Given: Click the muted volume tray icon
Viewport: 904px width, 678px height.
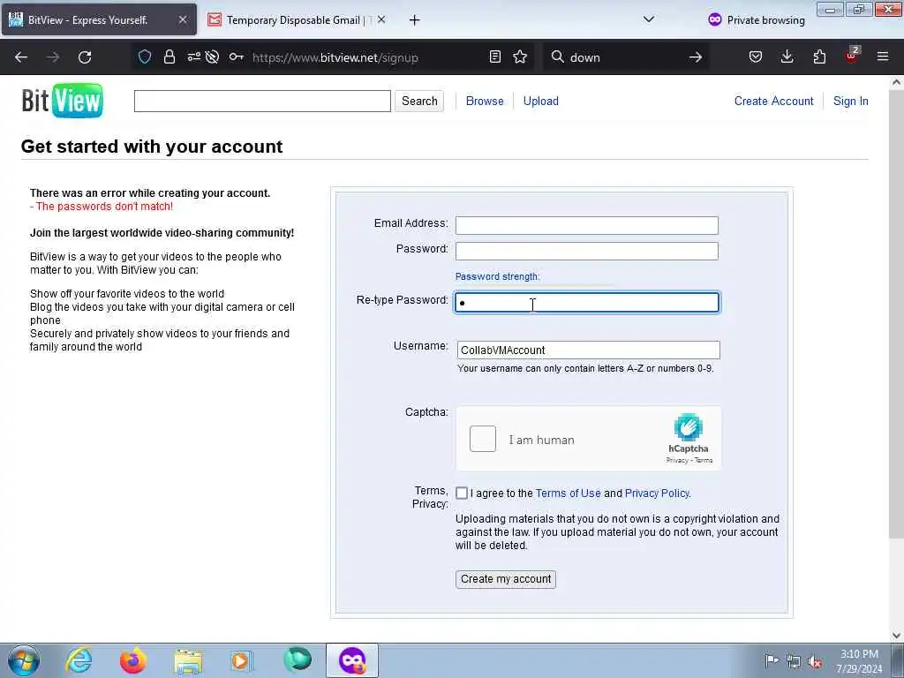Looking at the screenshot, I should (815, 661).
